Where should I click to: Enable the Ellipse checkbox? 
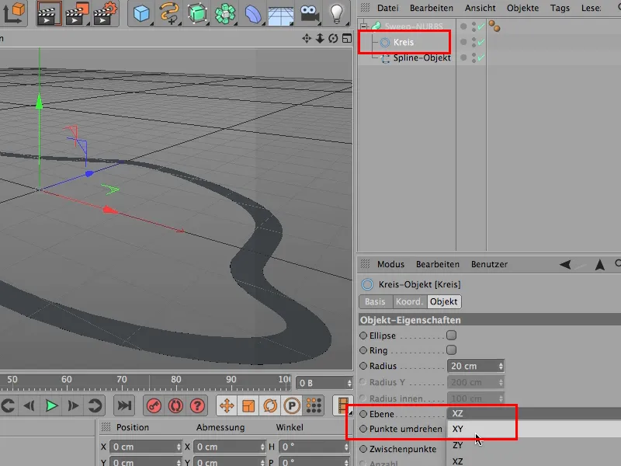(x=451, y=336)
